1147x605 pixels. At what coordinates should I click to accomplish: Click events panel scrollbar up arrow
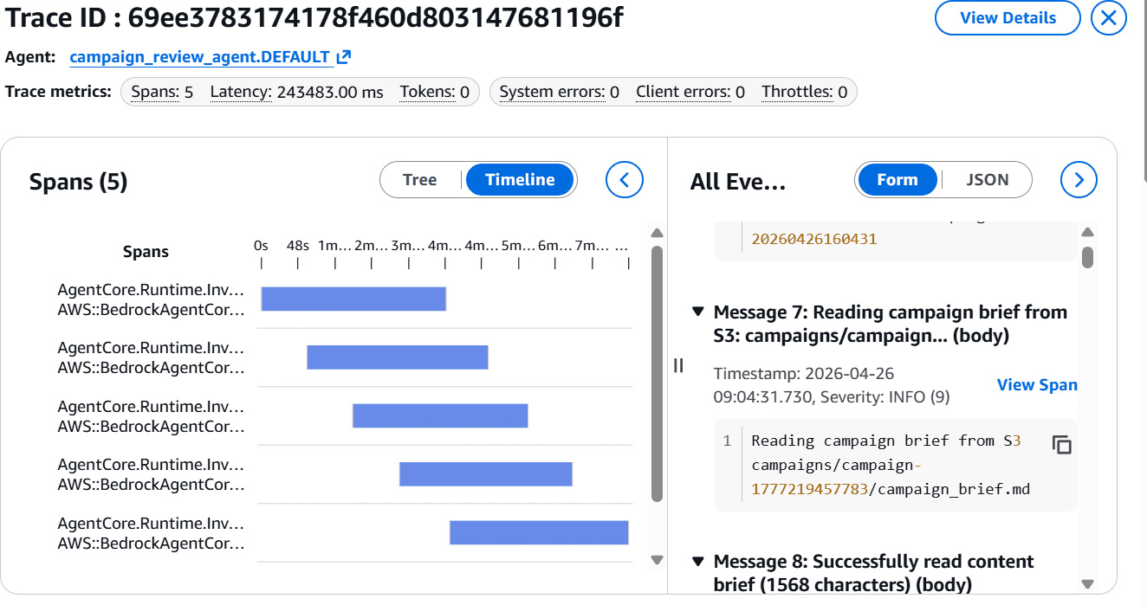coord(1087,232)
